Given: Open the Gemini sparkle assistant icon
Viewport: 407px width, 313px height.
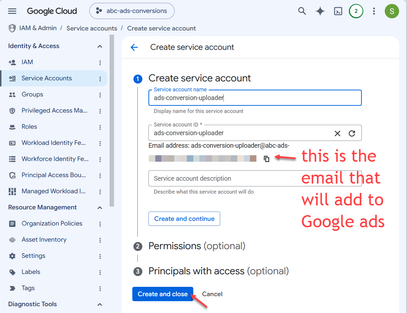Looking at the screenshot, I should pos(320,11).
